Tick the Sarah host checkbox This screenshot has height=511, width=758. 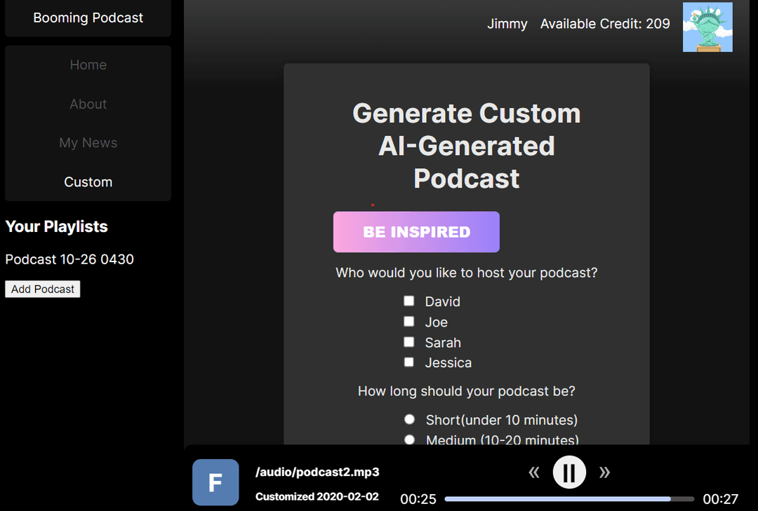(408, 342)
